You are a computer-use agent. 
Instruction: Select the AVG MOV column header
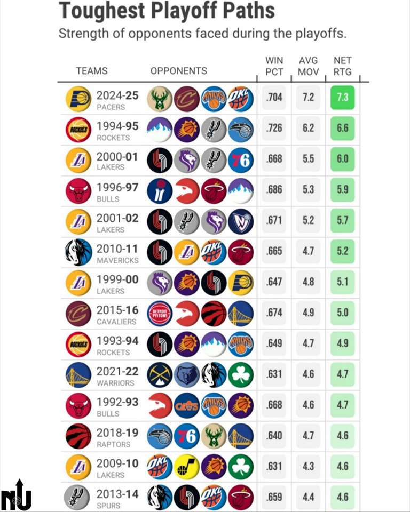309,66
